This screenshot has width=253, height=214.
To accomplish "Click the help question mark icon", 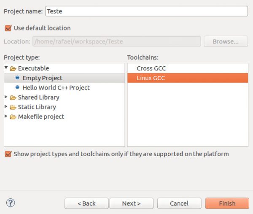I will 11,203.
